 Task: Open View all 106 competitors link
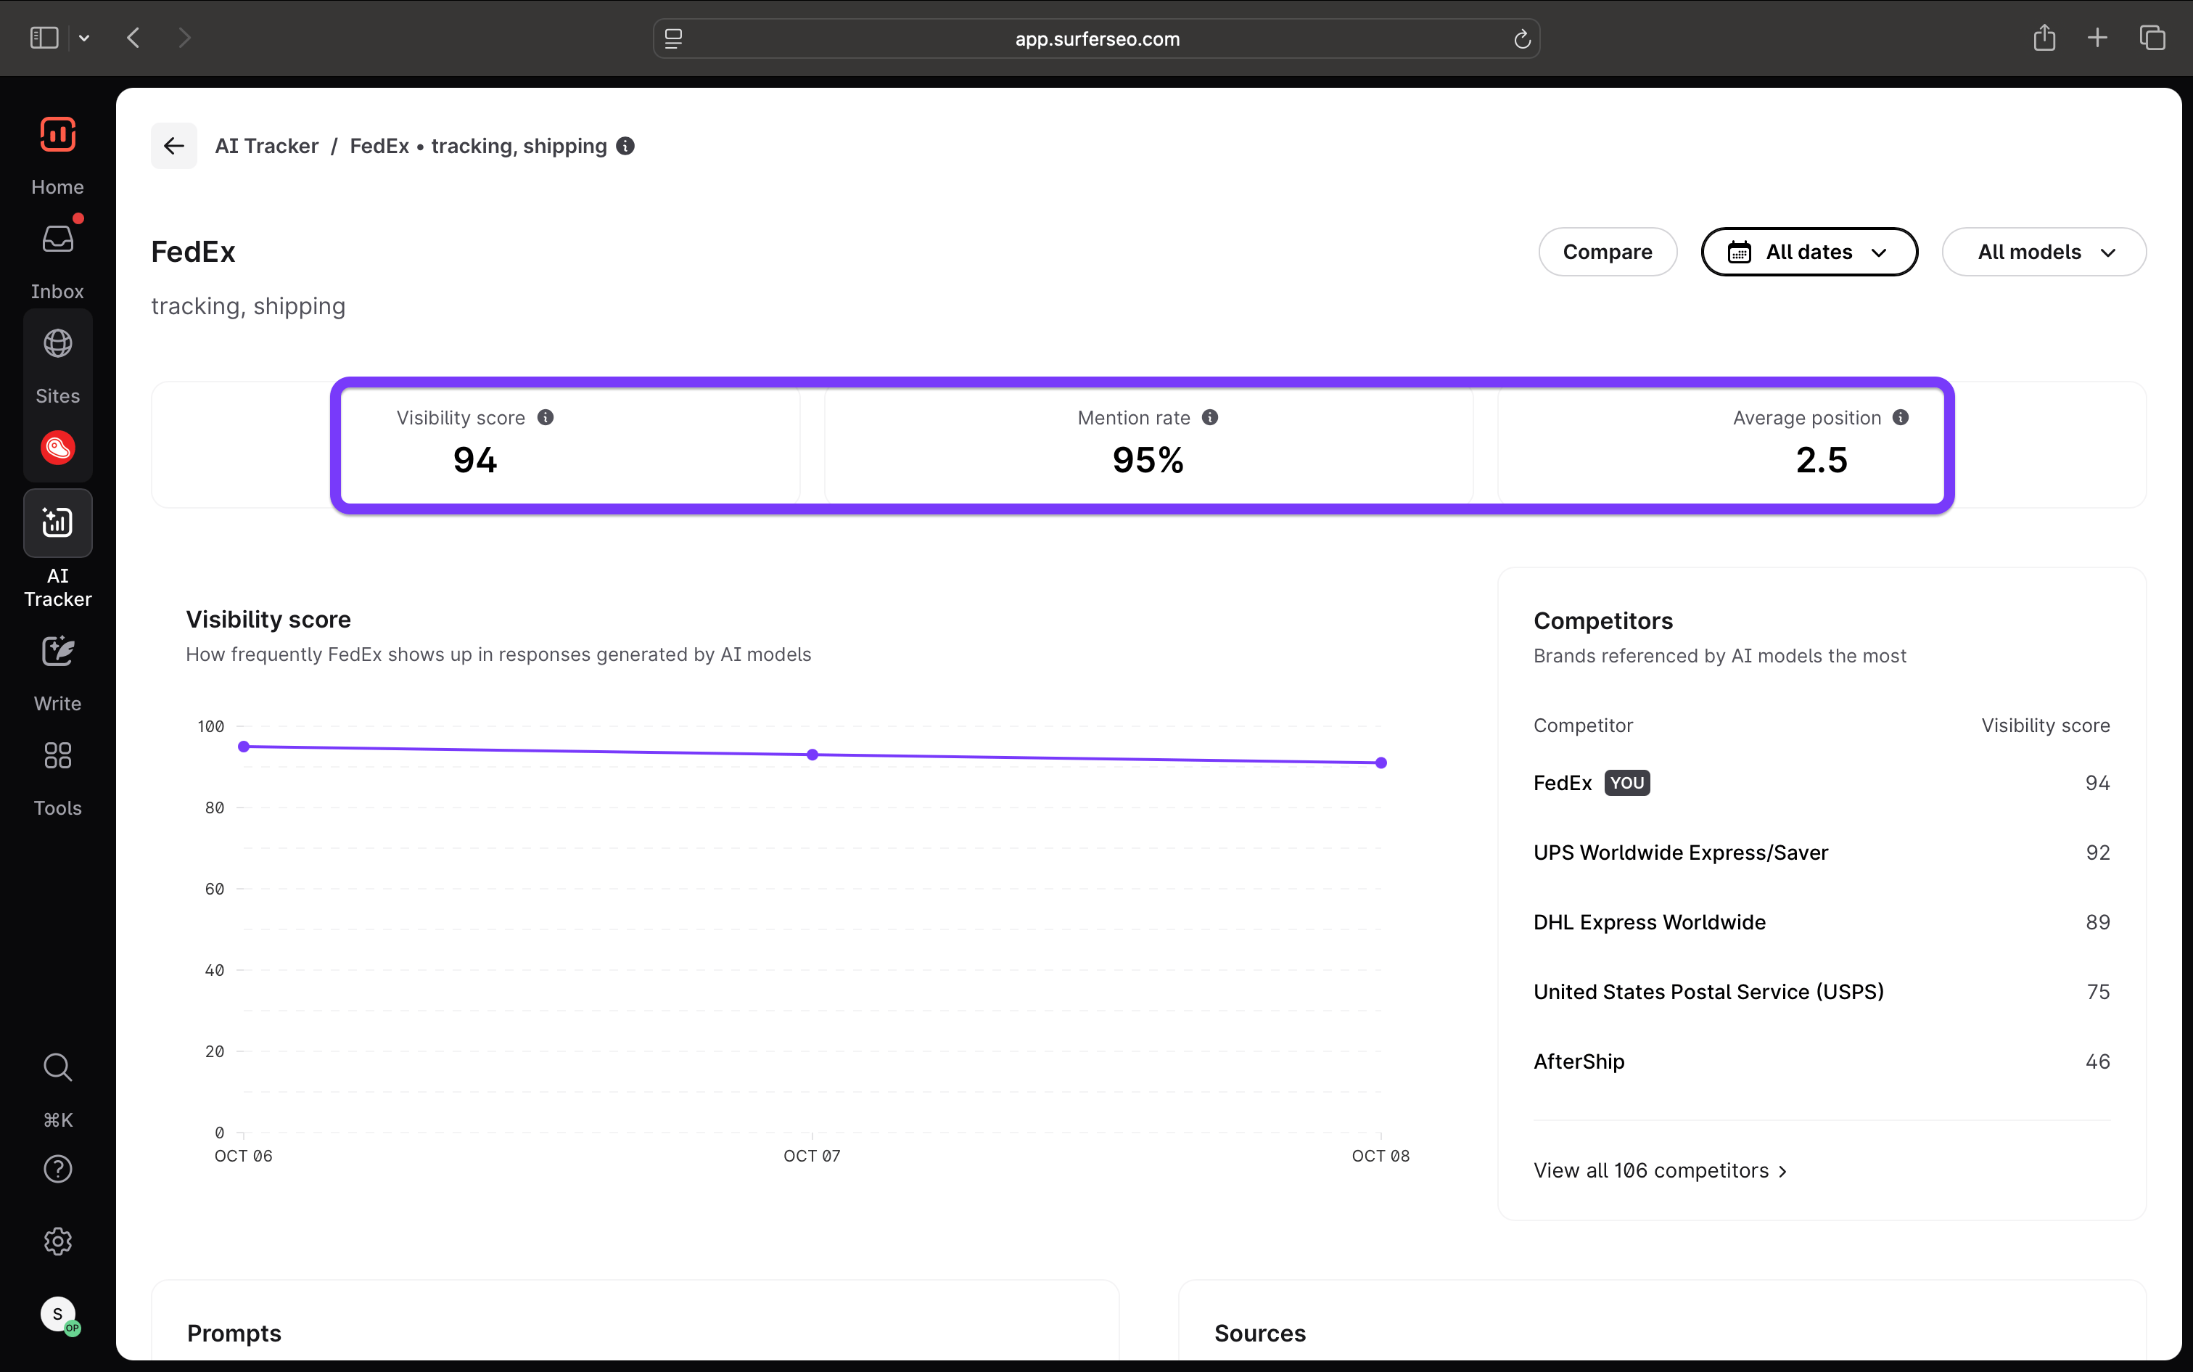tap(1660, 1170)
